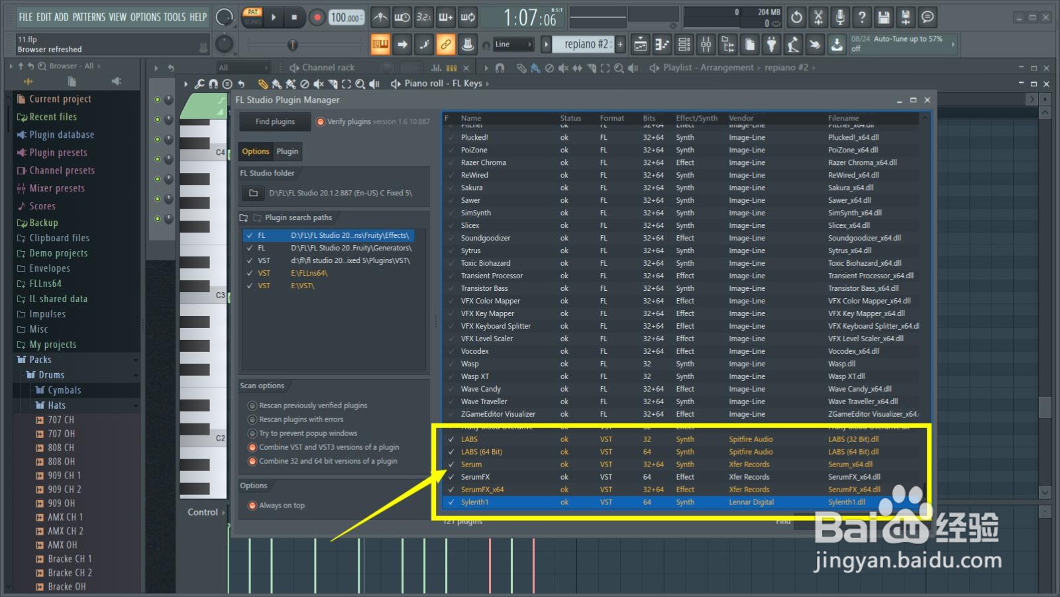Stop playback with the stop button
The width and height of the screenshot is (1060, 597).
pyautogui.click(x=294, y=17)
